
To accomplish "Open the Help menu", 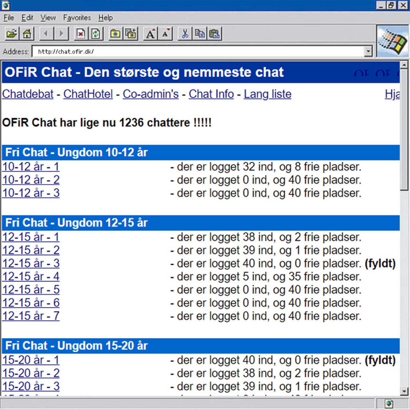I will click(105, 18).
